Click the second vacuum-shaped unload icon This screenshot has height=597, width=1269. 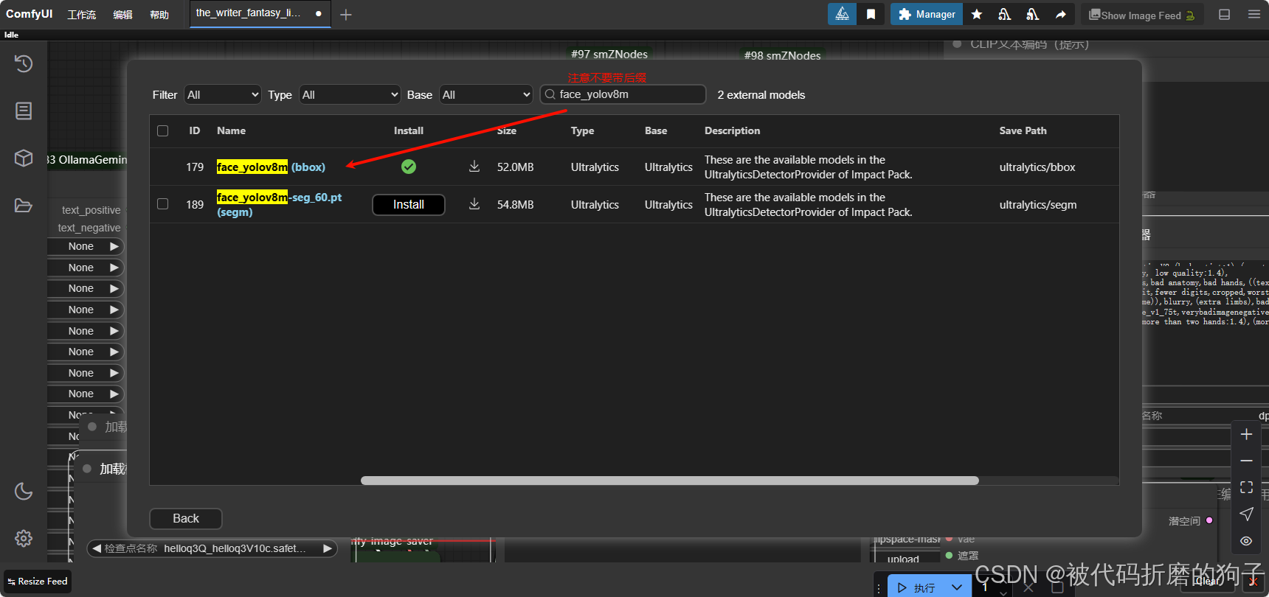pyautogui.click(x=1032, y=14)
